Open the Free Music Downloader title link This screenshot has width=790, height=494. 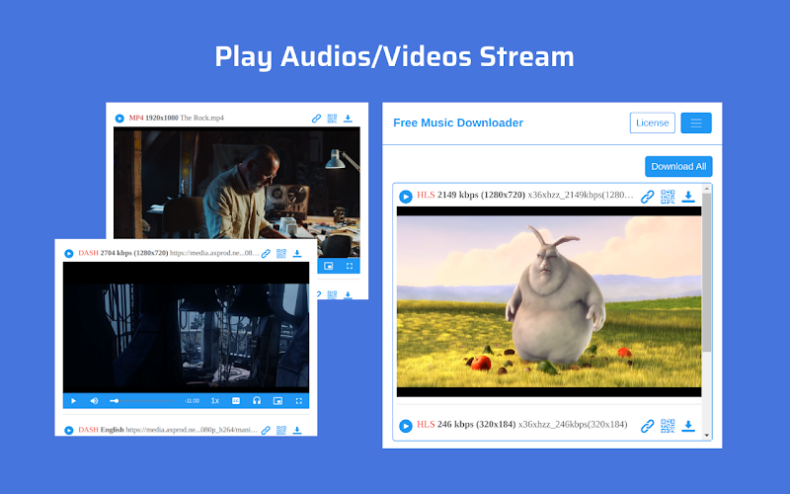[458, 123]
